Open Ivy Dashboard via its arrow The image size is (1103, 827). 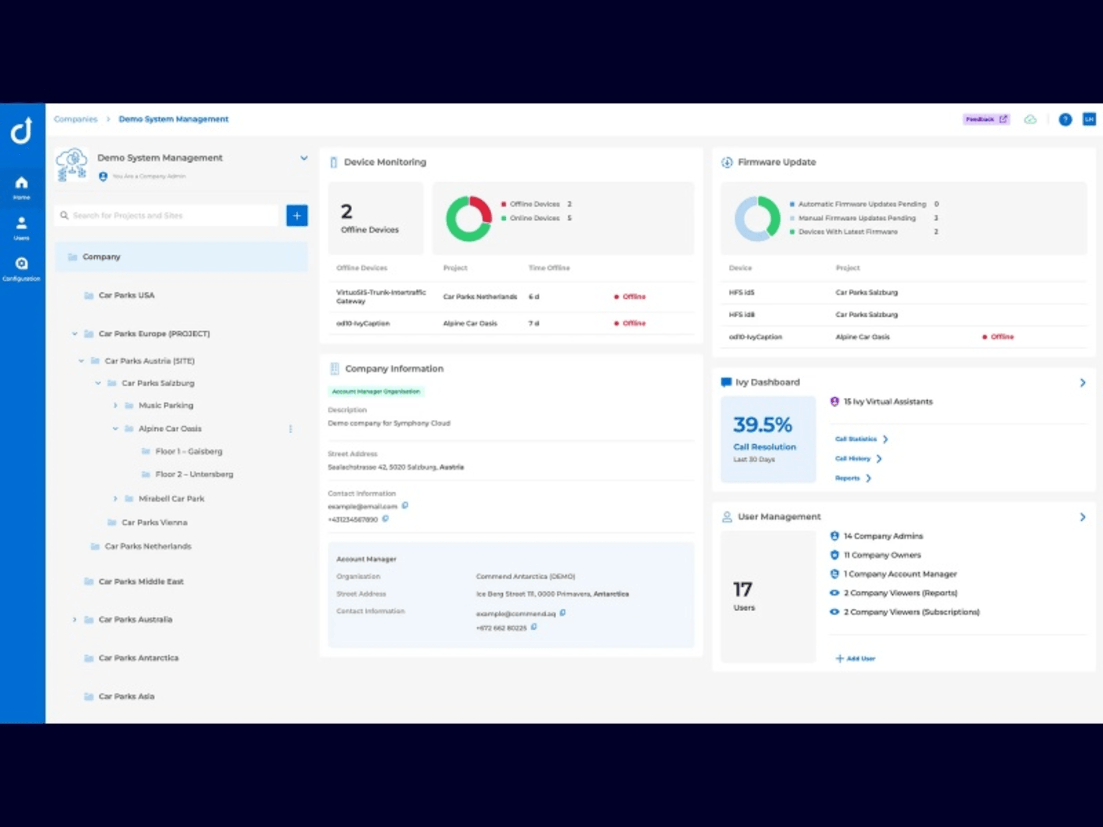[1083, 383]
